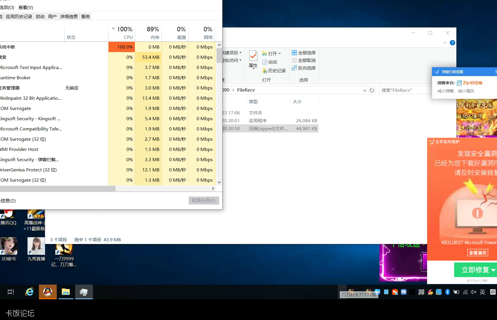Image resolution: width=497 pixels, height=320 pixels.
Task: Switch to 应用历史记录 tab
Action: point(19,16)
